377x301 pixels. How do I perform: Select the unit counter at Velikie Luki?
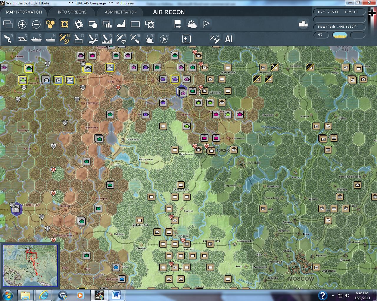click(x=16, y=209)
